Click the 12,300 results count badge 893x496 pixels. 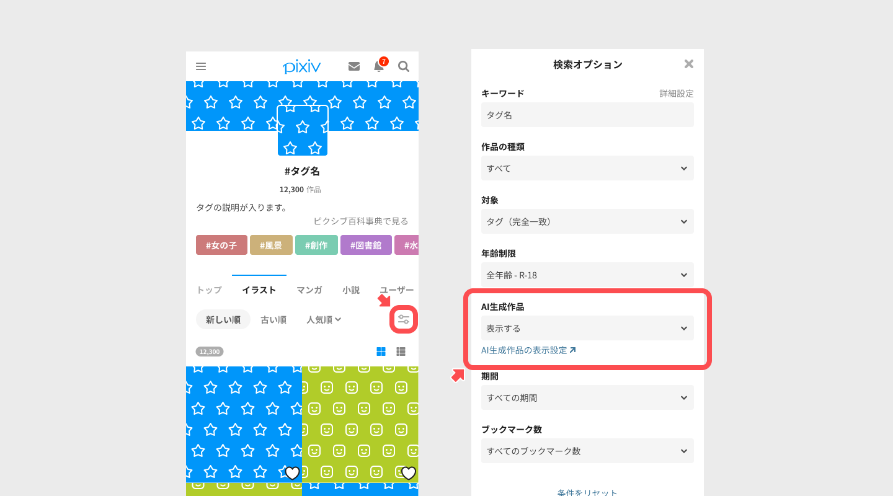click(x=210, y=352)
